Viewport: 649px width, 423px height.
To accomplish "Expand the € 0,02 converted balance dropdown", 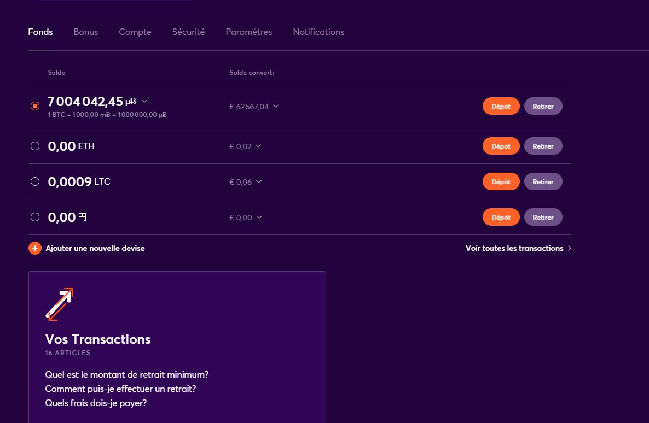I will pos(258,146).
